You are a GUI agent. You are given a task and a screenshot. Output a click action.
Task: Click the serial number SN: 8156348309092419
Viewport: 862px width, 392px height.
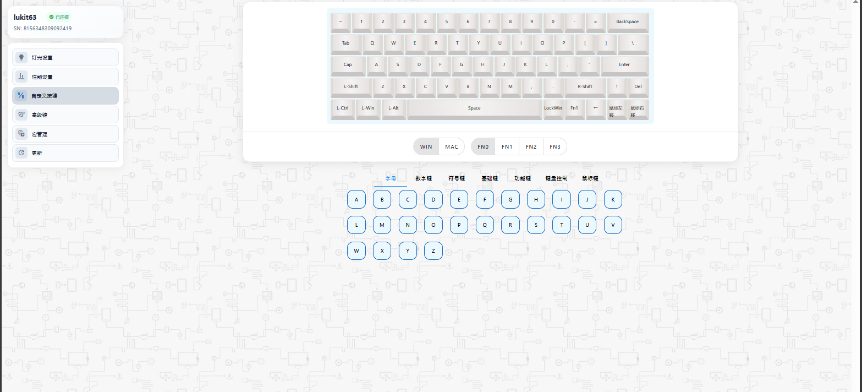click(42, 28)
